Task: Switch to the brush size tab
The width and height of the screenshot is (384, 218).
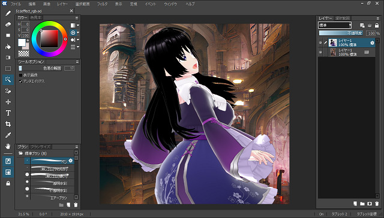Action: pos(40,147)
